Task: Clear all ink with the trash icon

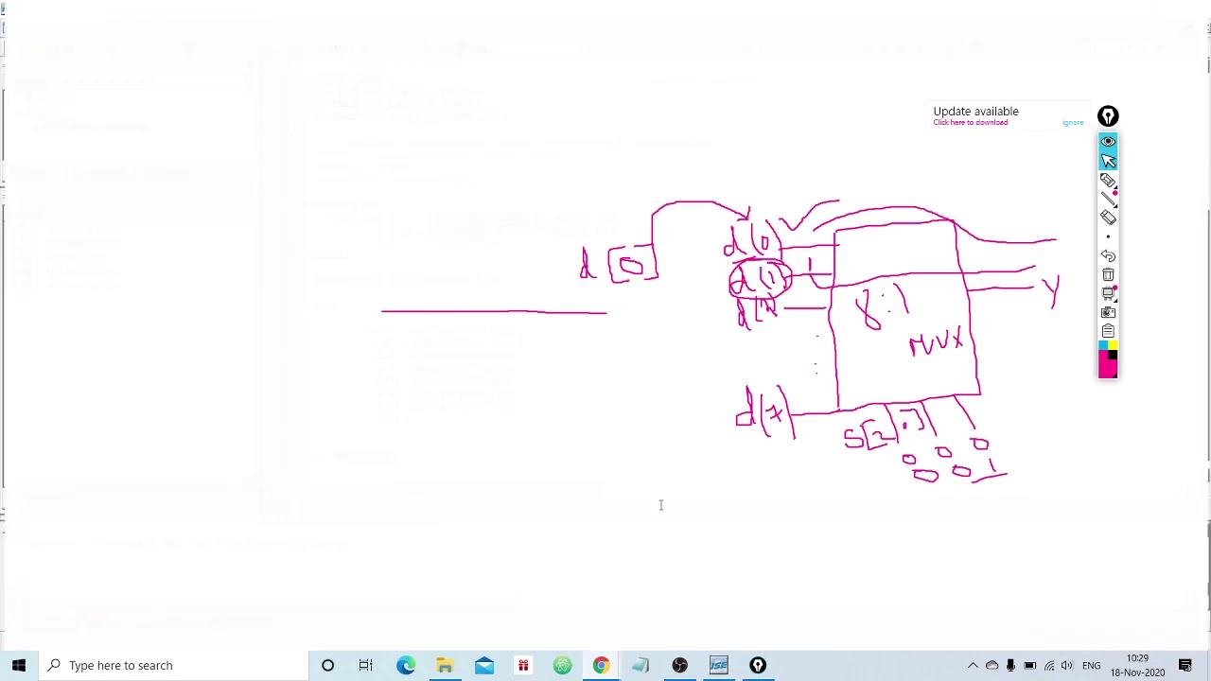Action: 1108,274
